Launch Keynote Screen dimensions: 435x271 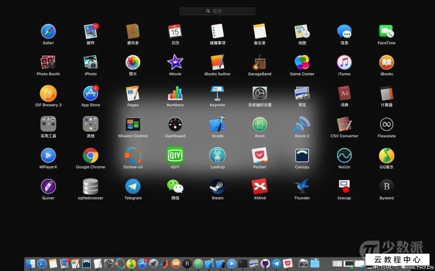point(217,93)
